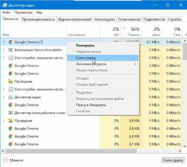Click the Antimalware Service Executable icon

tap(11, 50)
